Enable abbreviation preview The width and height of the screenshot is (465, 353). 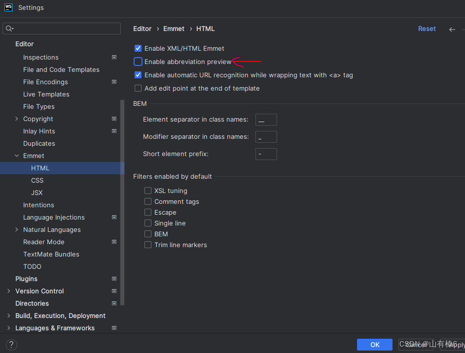[138, 62]
